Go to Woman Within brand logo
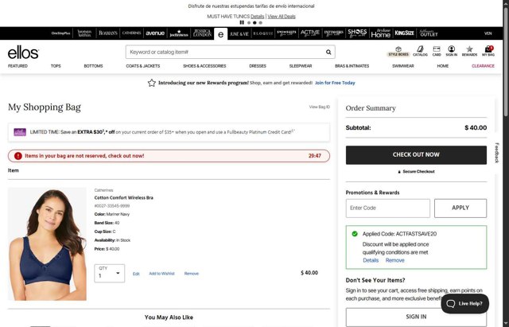 point(84,33)
